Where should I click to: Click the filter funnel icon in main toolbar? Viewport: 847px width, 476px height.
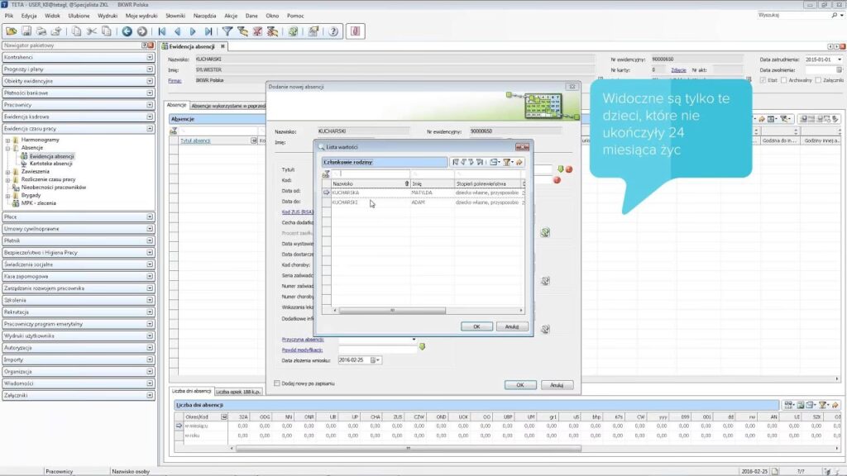click(227, 31)
